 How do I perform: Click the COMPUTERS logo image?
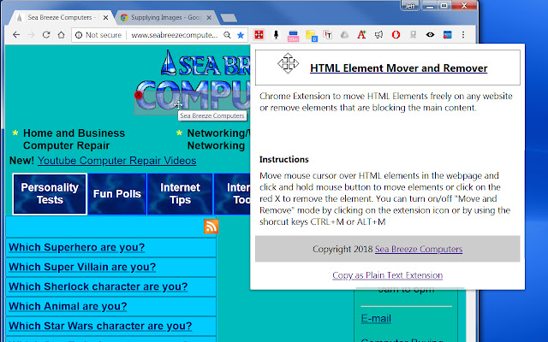pyautogui.click(x=193, y=95)
